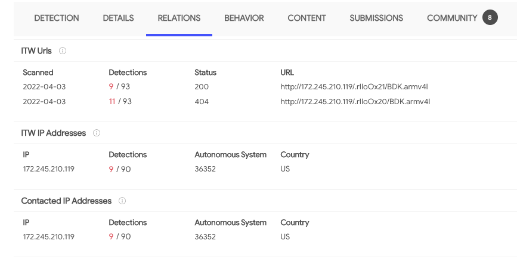Click the Scanned column header in ITW Urls
517x259 pixels.
(38, 73)
